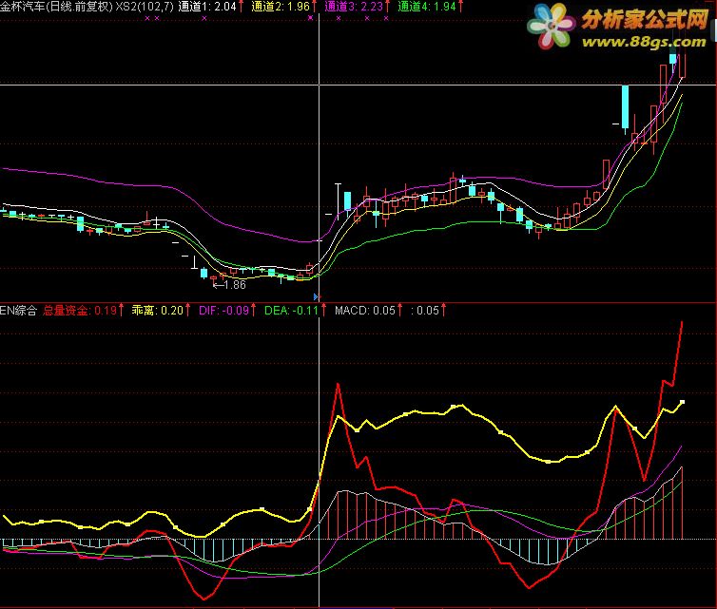
Task: Click the blue arrow marker at crosshair bottom
Action: (x=316, y=297)
